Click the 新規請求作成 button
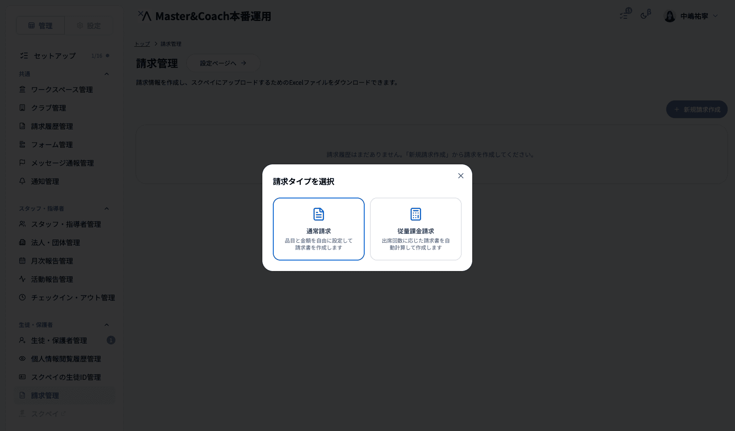Screen dimensions: 735x431 tap(697, 109)
